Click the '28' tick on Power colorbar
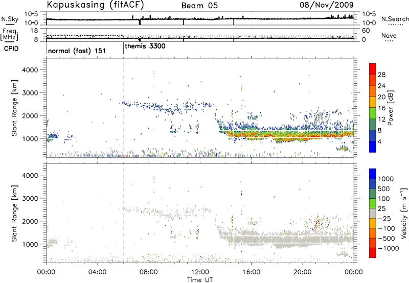The width and height of the screenshot is (409, 283). (x=381, y=75)
